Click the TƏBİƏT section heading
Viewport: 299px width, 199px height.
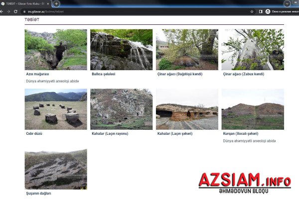(x=32, y=19)
